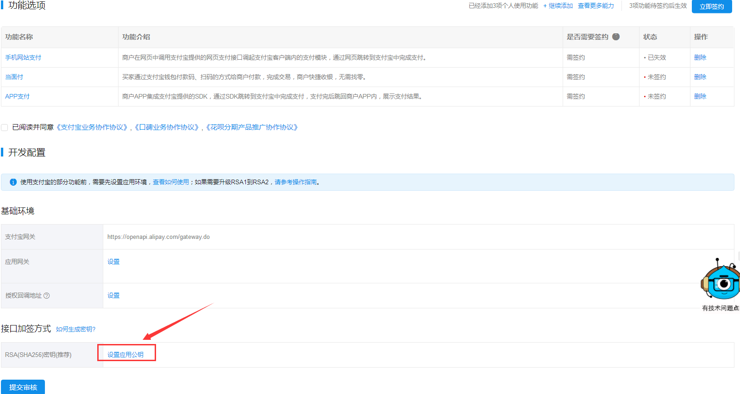Open 查看更多能力 link
Viewport: 740px width, 394px height.
pos(596,6)
